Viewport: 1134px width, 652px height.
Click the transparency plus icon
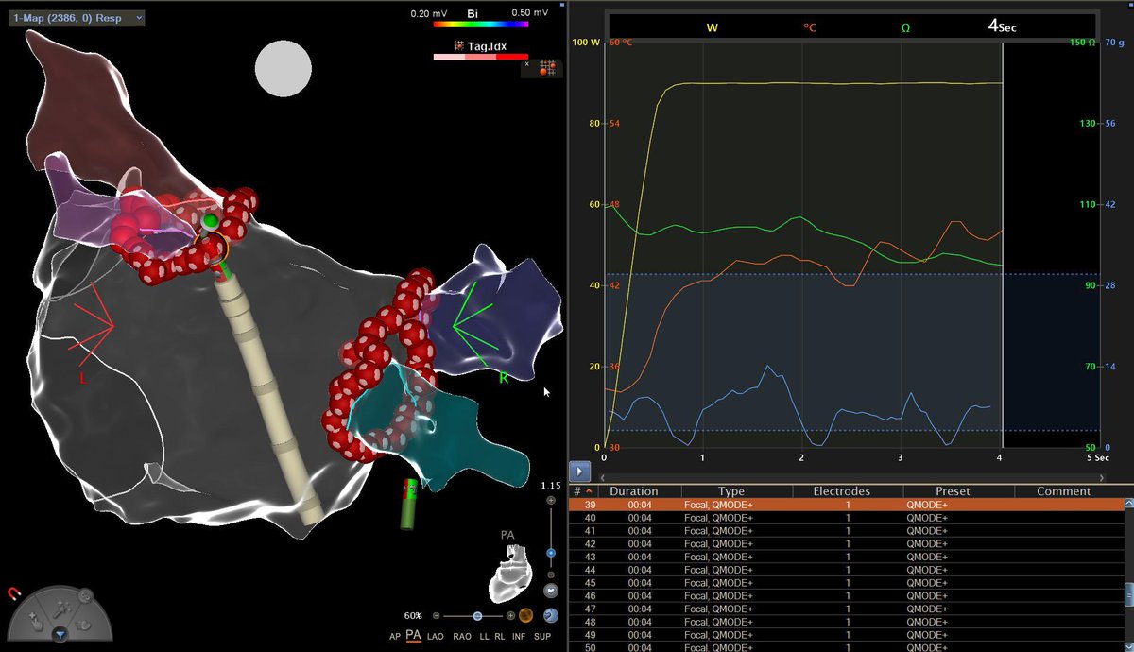point(510,615)
